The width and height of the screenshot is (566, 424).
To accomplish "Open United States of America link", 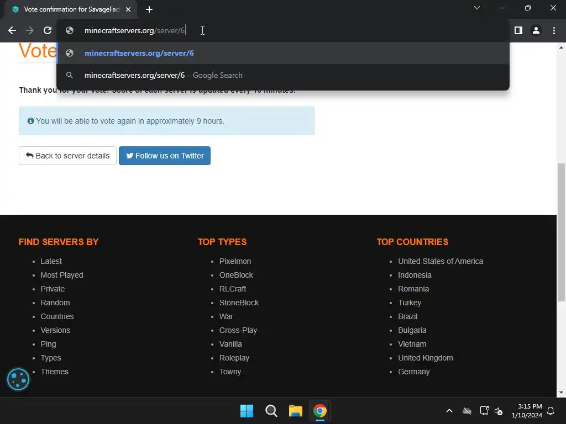I will [441, 261].
